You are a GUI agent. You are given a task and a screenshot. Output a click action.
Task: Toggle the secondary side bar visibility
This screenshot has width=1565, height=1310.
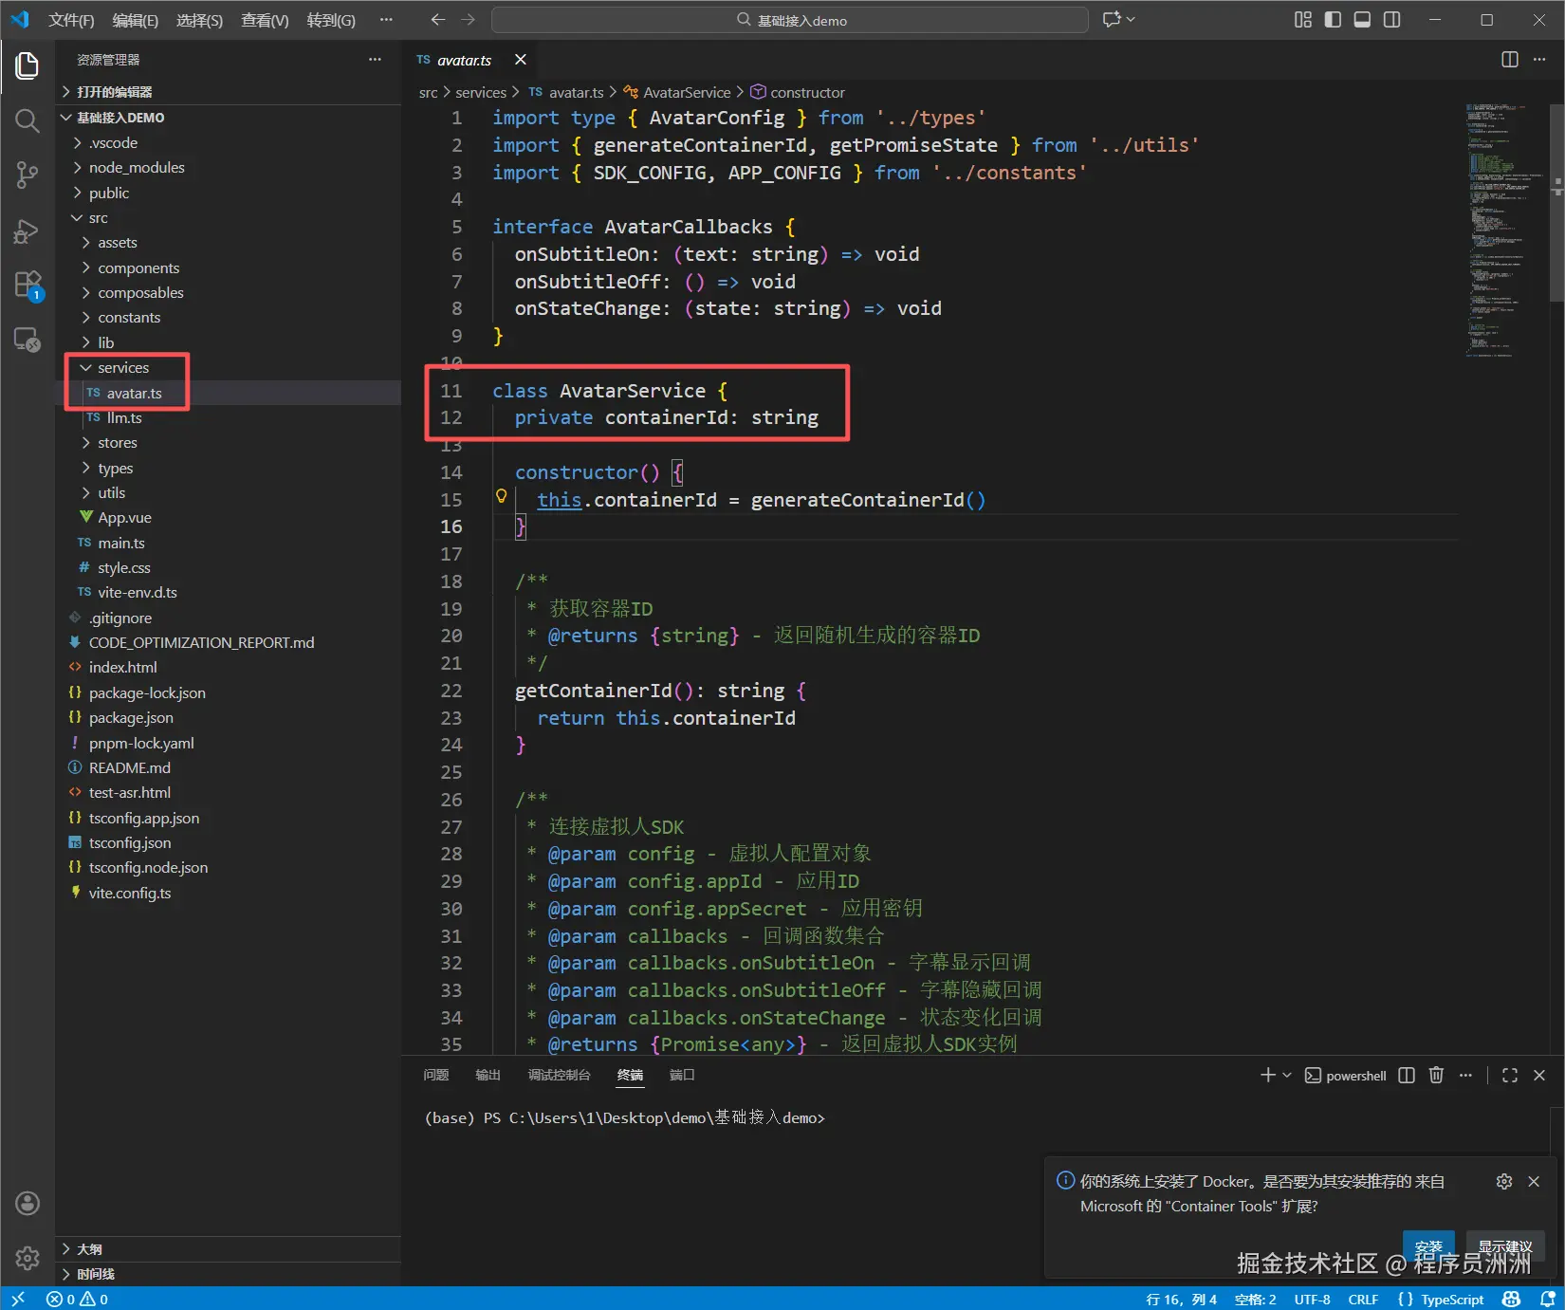pos(1391,20)
